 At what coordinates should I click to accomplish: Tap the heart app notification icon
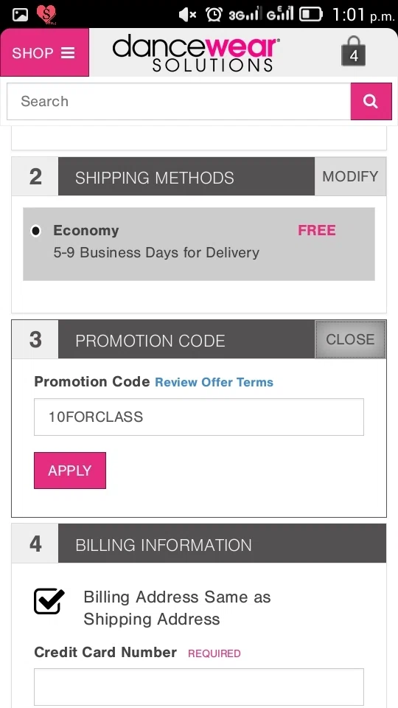point(46,15)
